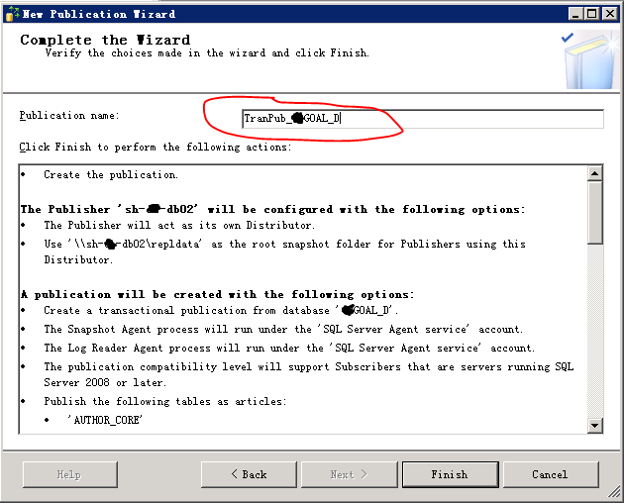Click the Snapshot Agent process line

(x=283, y=330)
